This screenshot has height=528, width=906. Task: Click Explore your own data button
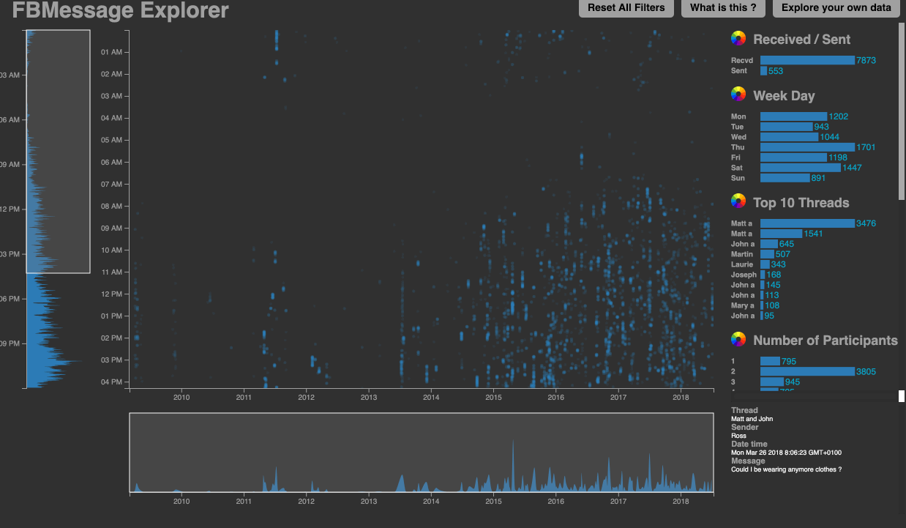click(x=836, y=8)
